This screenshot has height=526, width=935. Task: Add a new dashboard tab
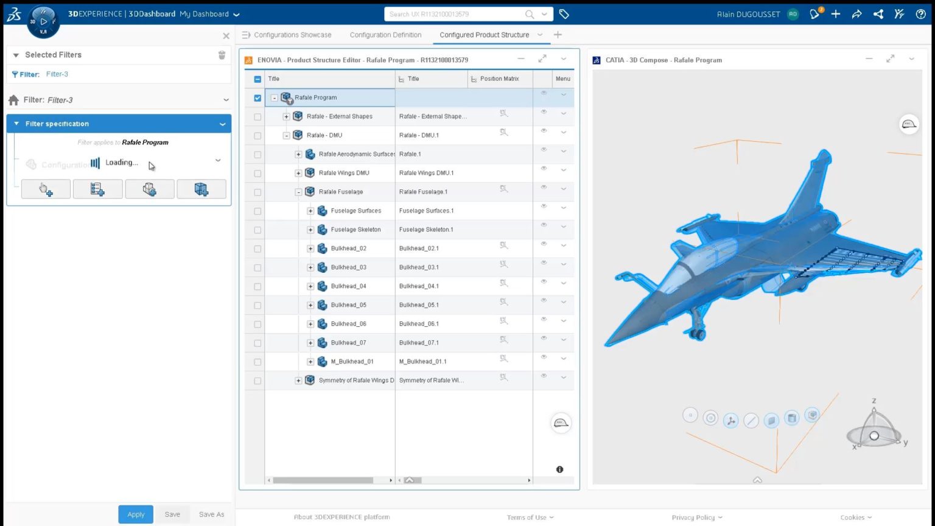tap(558, 35)
